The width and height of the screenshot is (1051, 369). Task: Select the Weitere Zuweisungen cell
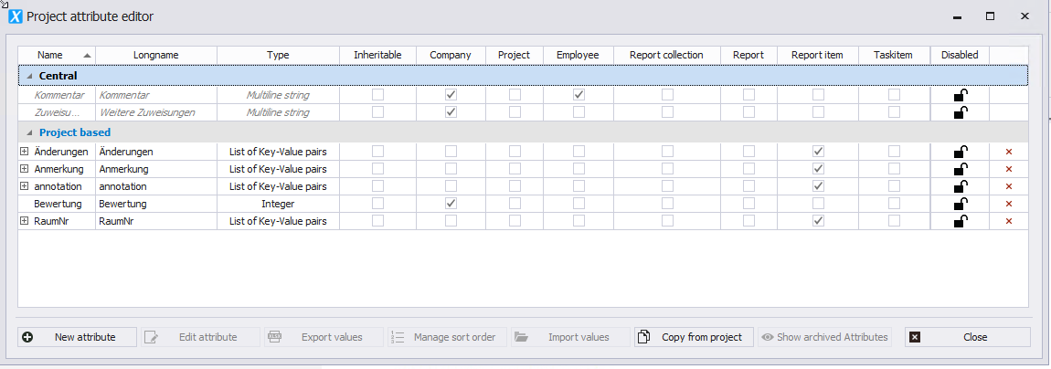156,112
